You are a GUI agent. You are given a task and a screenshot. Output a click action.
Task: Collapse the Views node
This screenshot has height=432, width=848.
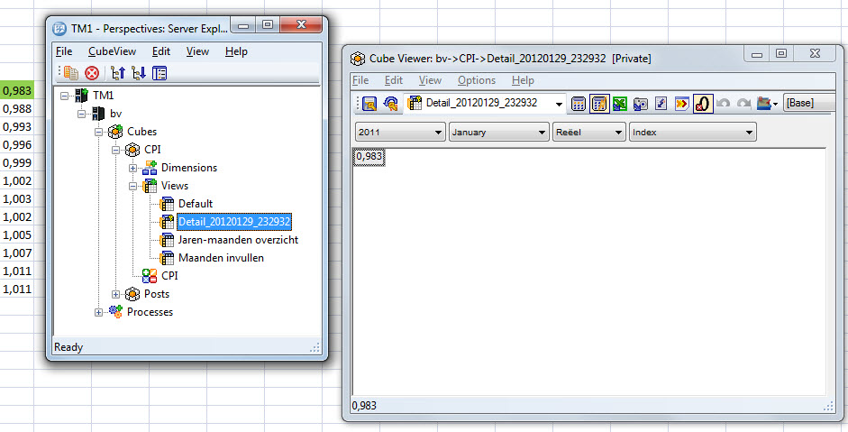pos(133,186)
